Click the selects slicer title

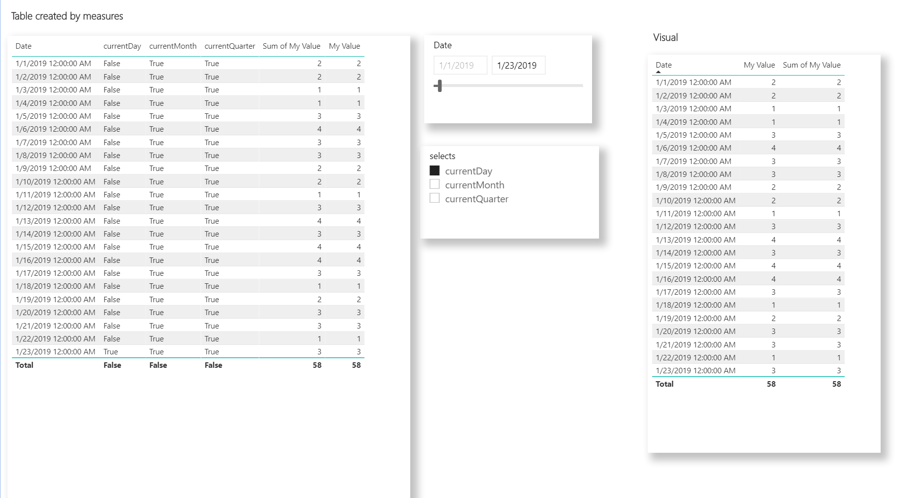click(x=443, y=156)
